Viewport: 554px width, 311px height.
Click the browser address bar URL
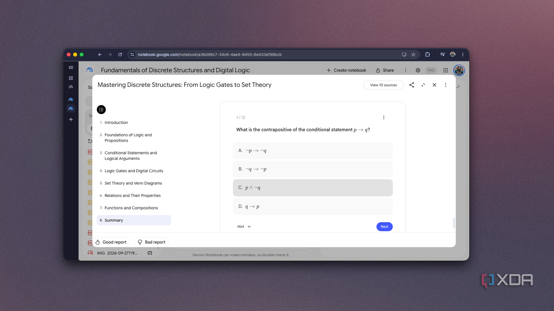tap(210, 55)
